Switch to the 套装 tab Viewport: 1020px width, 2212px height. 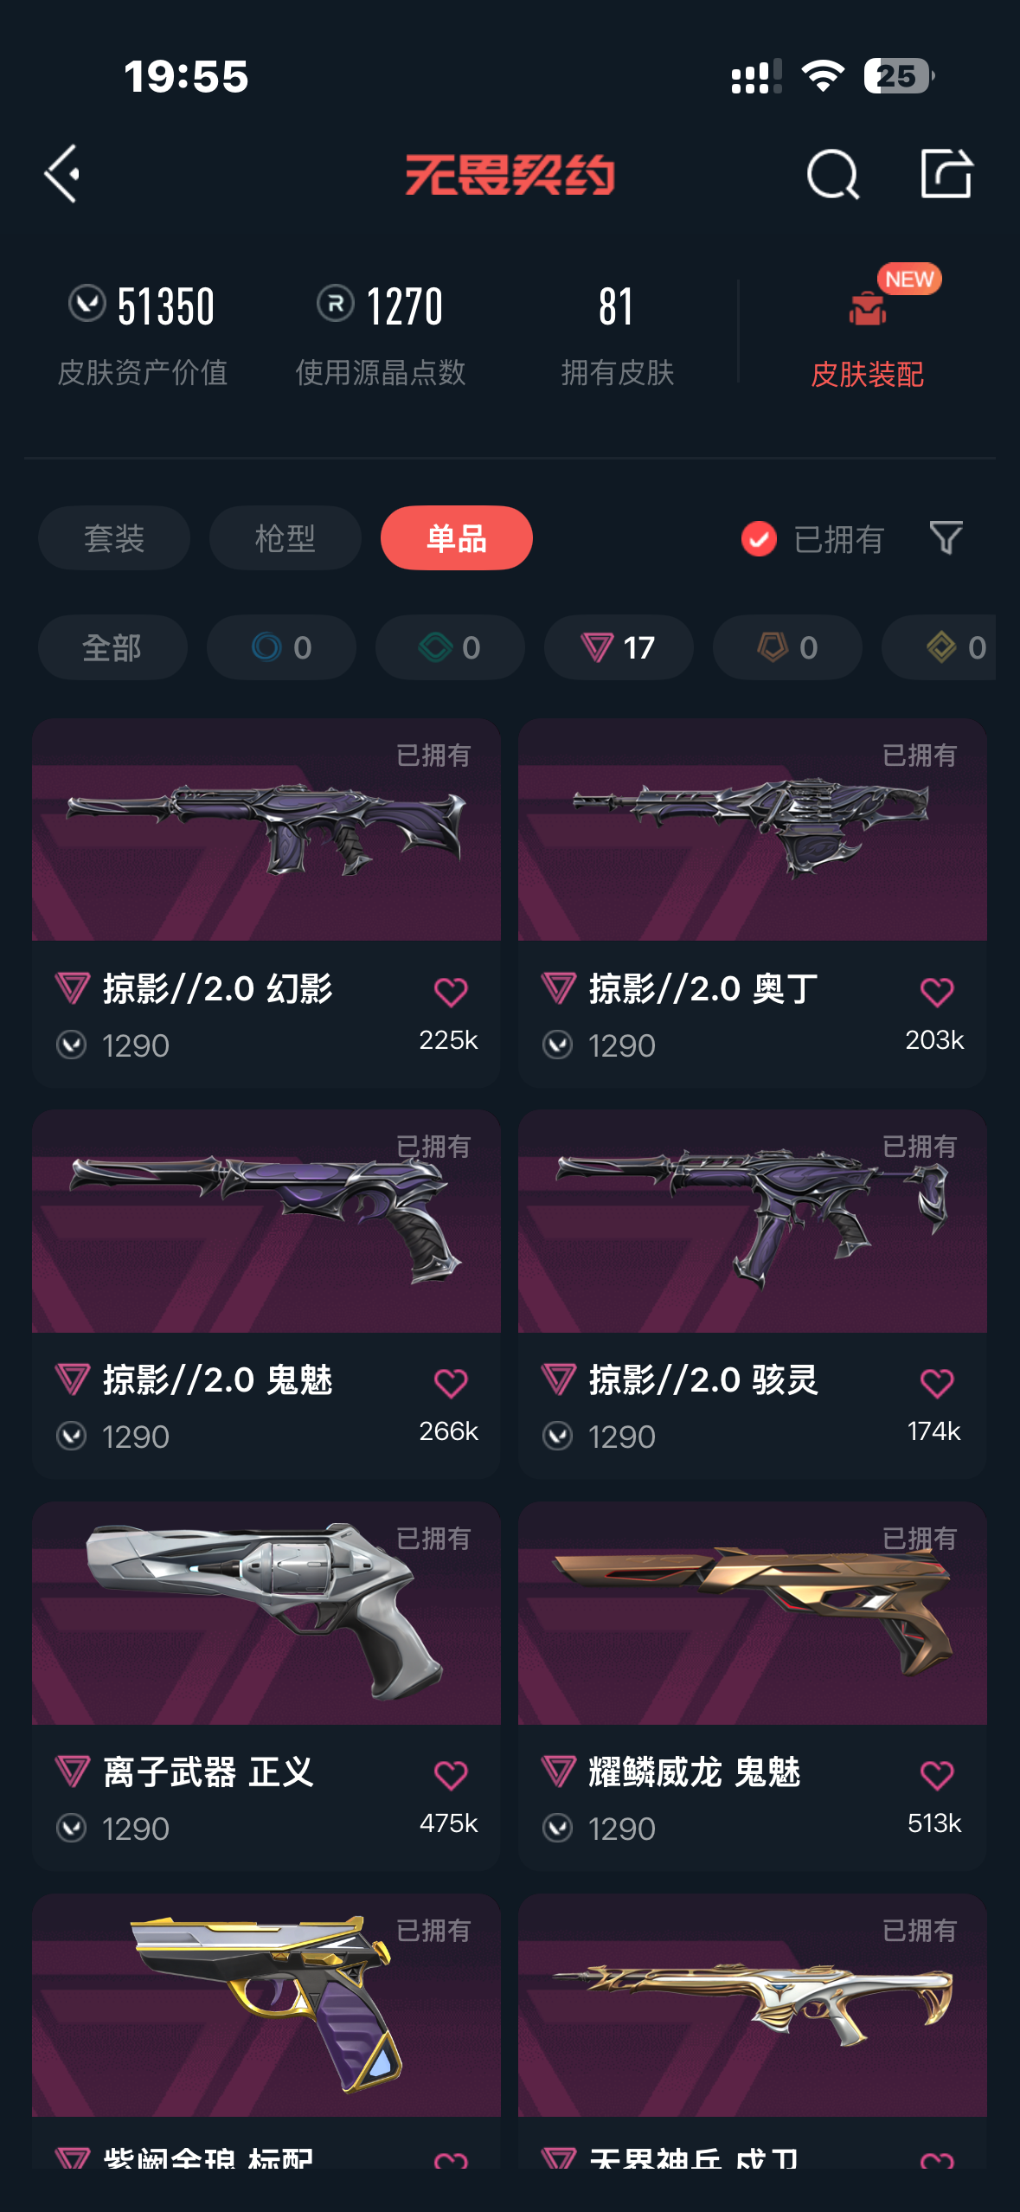pyautogui.click(x=114, y=538)
